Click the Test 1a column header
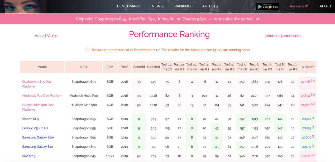Image resolution: width=335 pixels, height=162 pixels. [167, 67]
